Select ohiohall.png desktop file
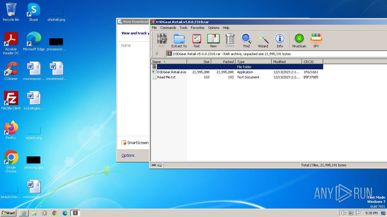The width and height of the screenshot is (387, 217). coord(56,14)
